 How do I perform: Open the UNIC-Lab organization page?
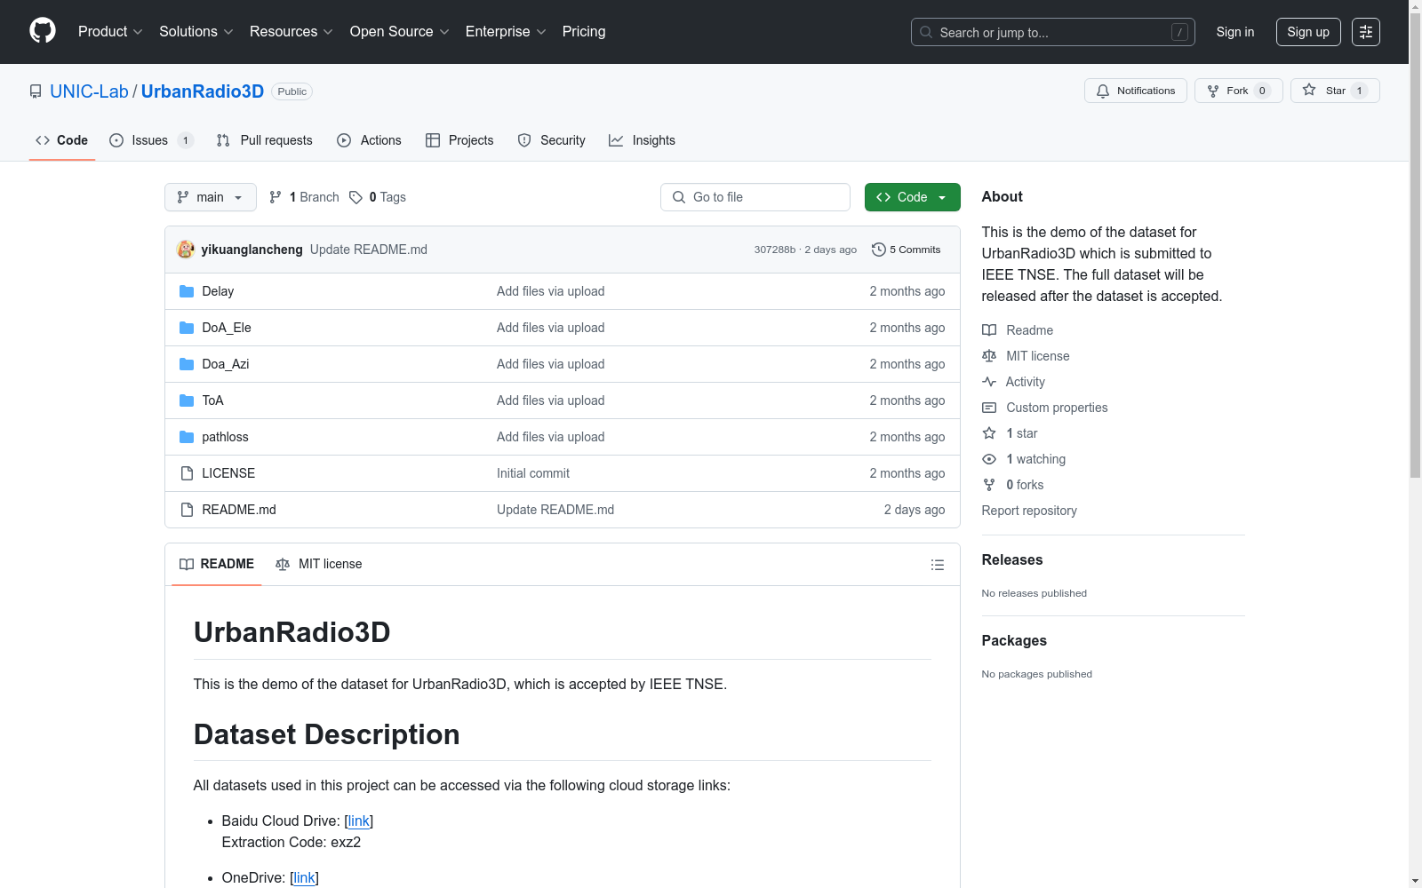coord(89,91)
